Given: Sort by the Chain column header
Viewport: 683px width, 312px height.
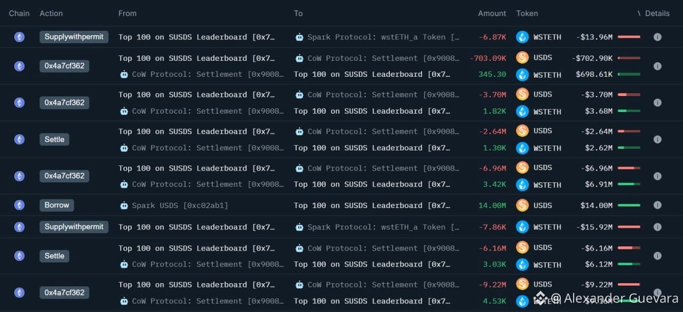Looking at the screenshot, I should [19, 13].
